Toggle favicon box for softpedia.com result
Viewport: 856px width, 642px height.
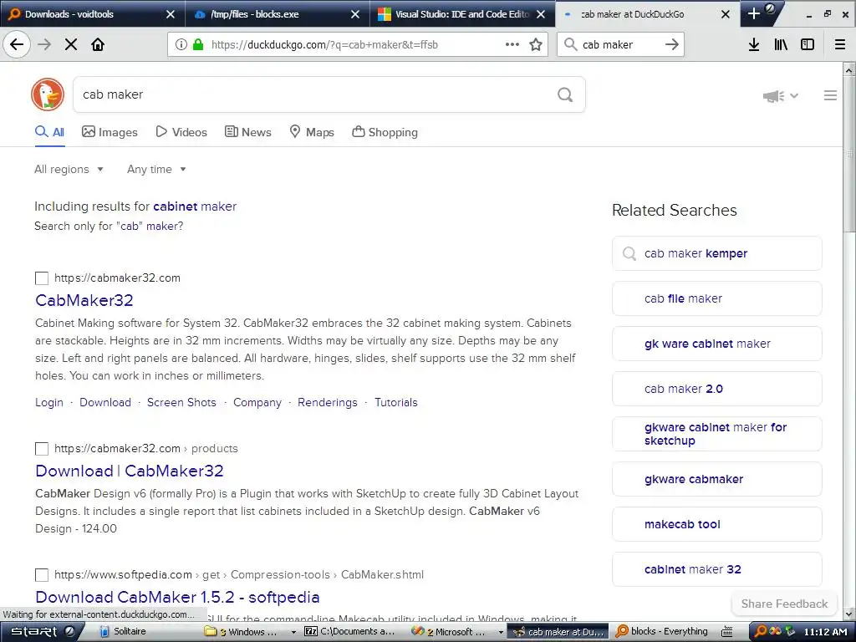[x=42, y=575]
